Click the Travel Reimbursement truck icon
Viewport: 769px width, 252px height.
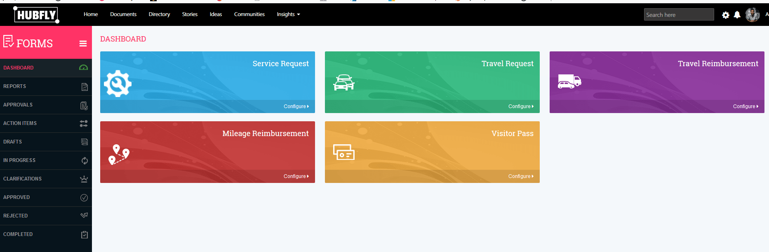point(569,81)
